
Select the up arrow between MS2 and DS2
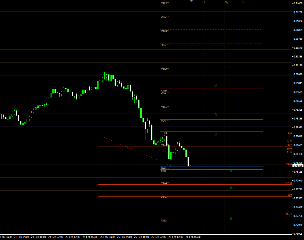(231, 188)
